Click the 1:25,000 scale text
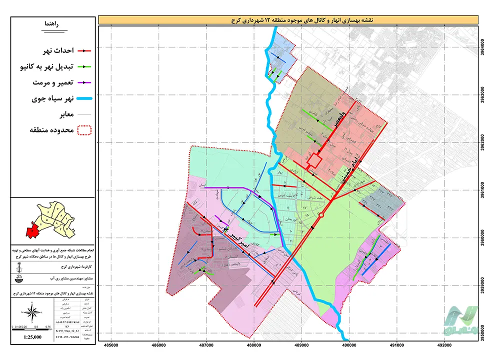Viewport: 500px width, 354px height. pyautogui.click(x=33, y=337)
